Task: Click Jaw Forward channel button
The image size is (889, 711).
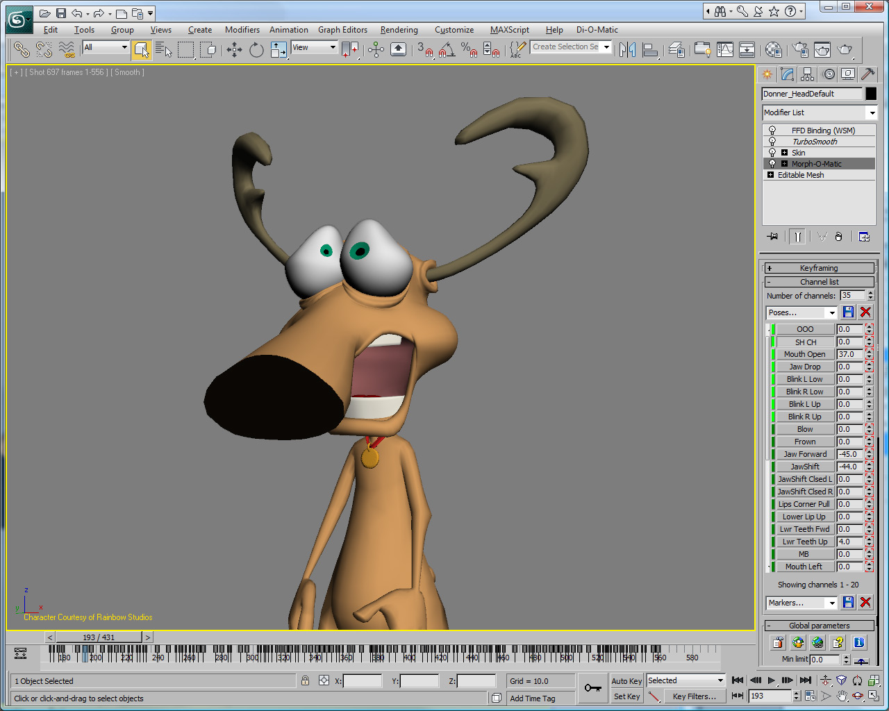Action: pyautogui.click(x=805, y=454)
